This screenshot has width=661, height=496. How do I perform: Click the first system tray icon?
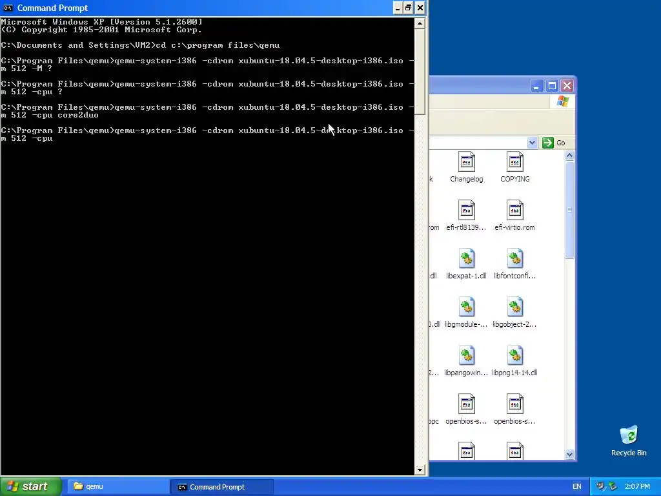[x=601, y=486]
